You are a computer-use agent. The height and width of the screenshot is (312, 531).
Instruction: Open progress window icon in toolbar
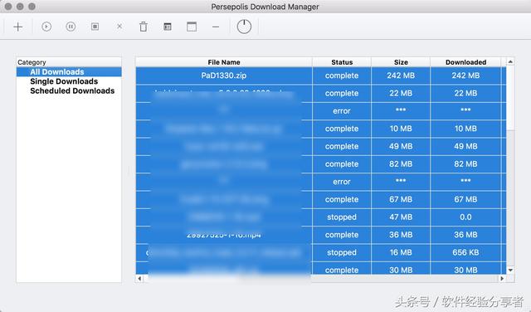click(x=192, y=27)
